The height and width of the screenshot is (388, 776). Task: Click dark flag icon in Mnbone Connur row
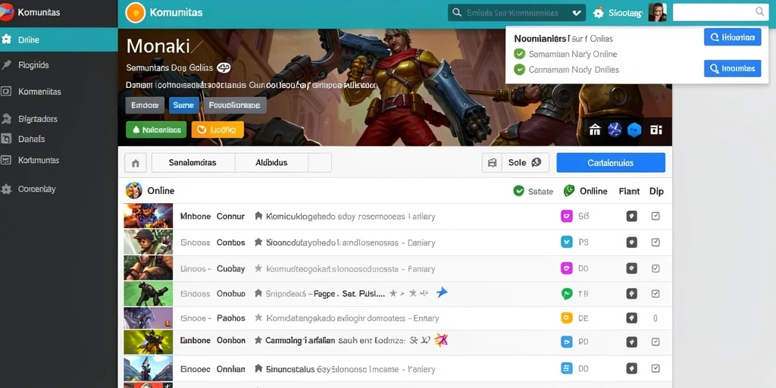631,216
